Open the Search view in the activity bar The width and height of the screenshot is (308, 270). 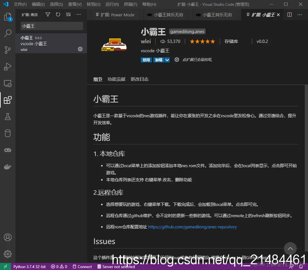coord(8,33)
